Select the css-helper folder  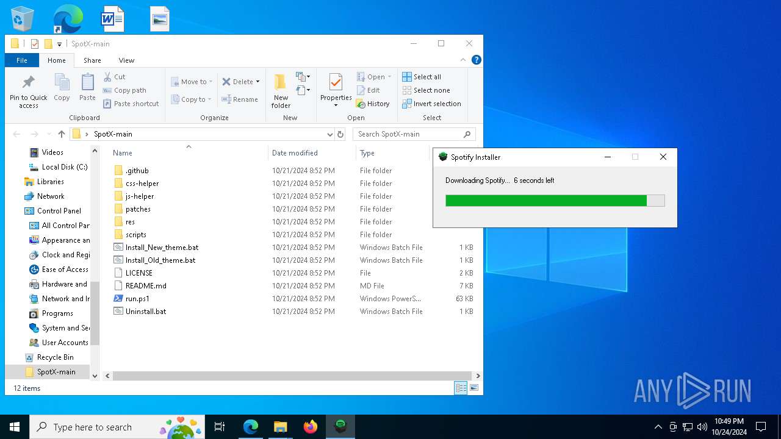tap(142, 184)
